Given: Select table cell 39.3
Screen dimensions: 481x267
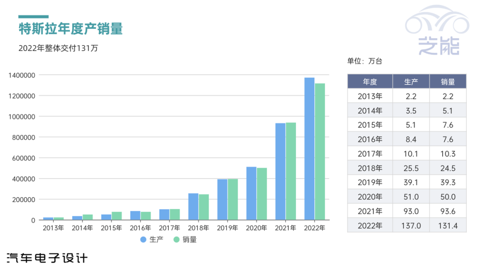Looking at the screenshot, I should 448,183.
